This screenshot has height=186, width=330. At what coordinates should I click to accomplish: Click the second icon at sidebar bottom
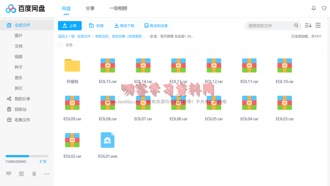[21, 174]
